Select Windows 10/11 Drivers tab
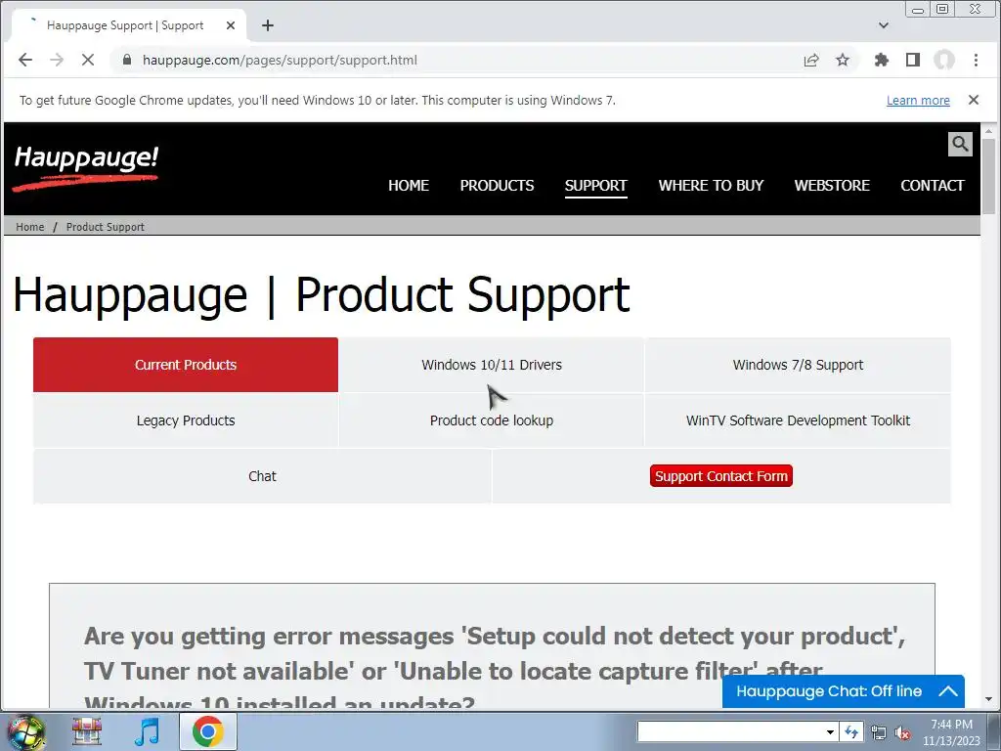This screenshot has width=1001, height=751. click(492, 365)
